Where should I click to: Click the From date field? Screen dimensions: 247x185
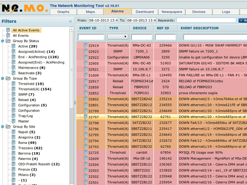point(103,20)
